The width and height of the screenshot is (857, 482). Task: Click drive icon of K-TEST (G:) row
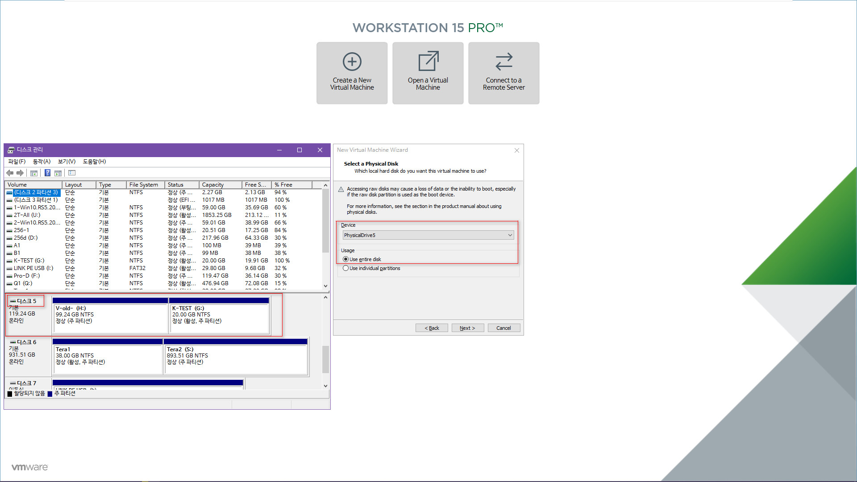coord(9,261)
